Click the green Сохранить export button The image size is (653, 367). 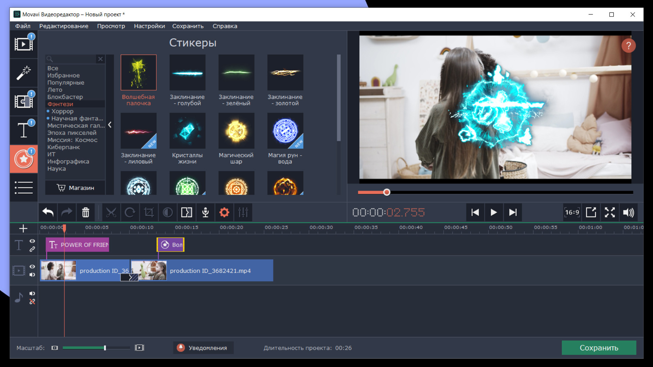point(599,348)
